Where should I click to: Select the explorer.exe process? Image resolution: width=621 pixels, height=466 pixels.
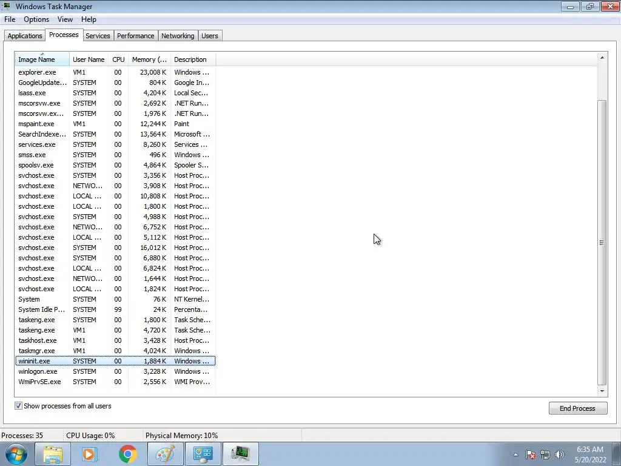coord(115,72)
